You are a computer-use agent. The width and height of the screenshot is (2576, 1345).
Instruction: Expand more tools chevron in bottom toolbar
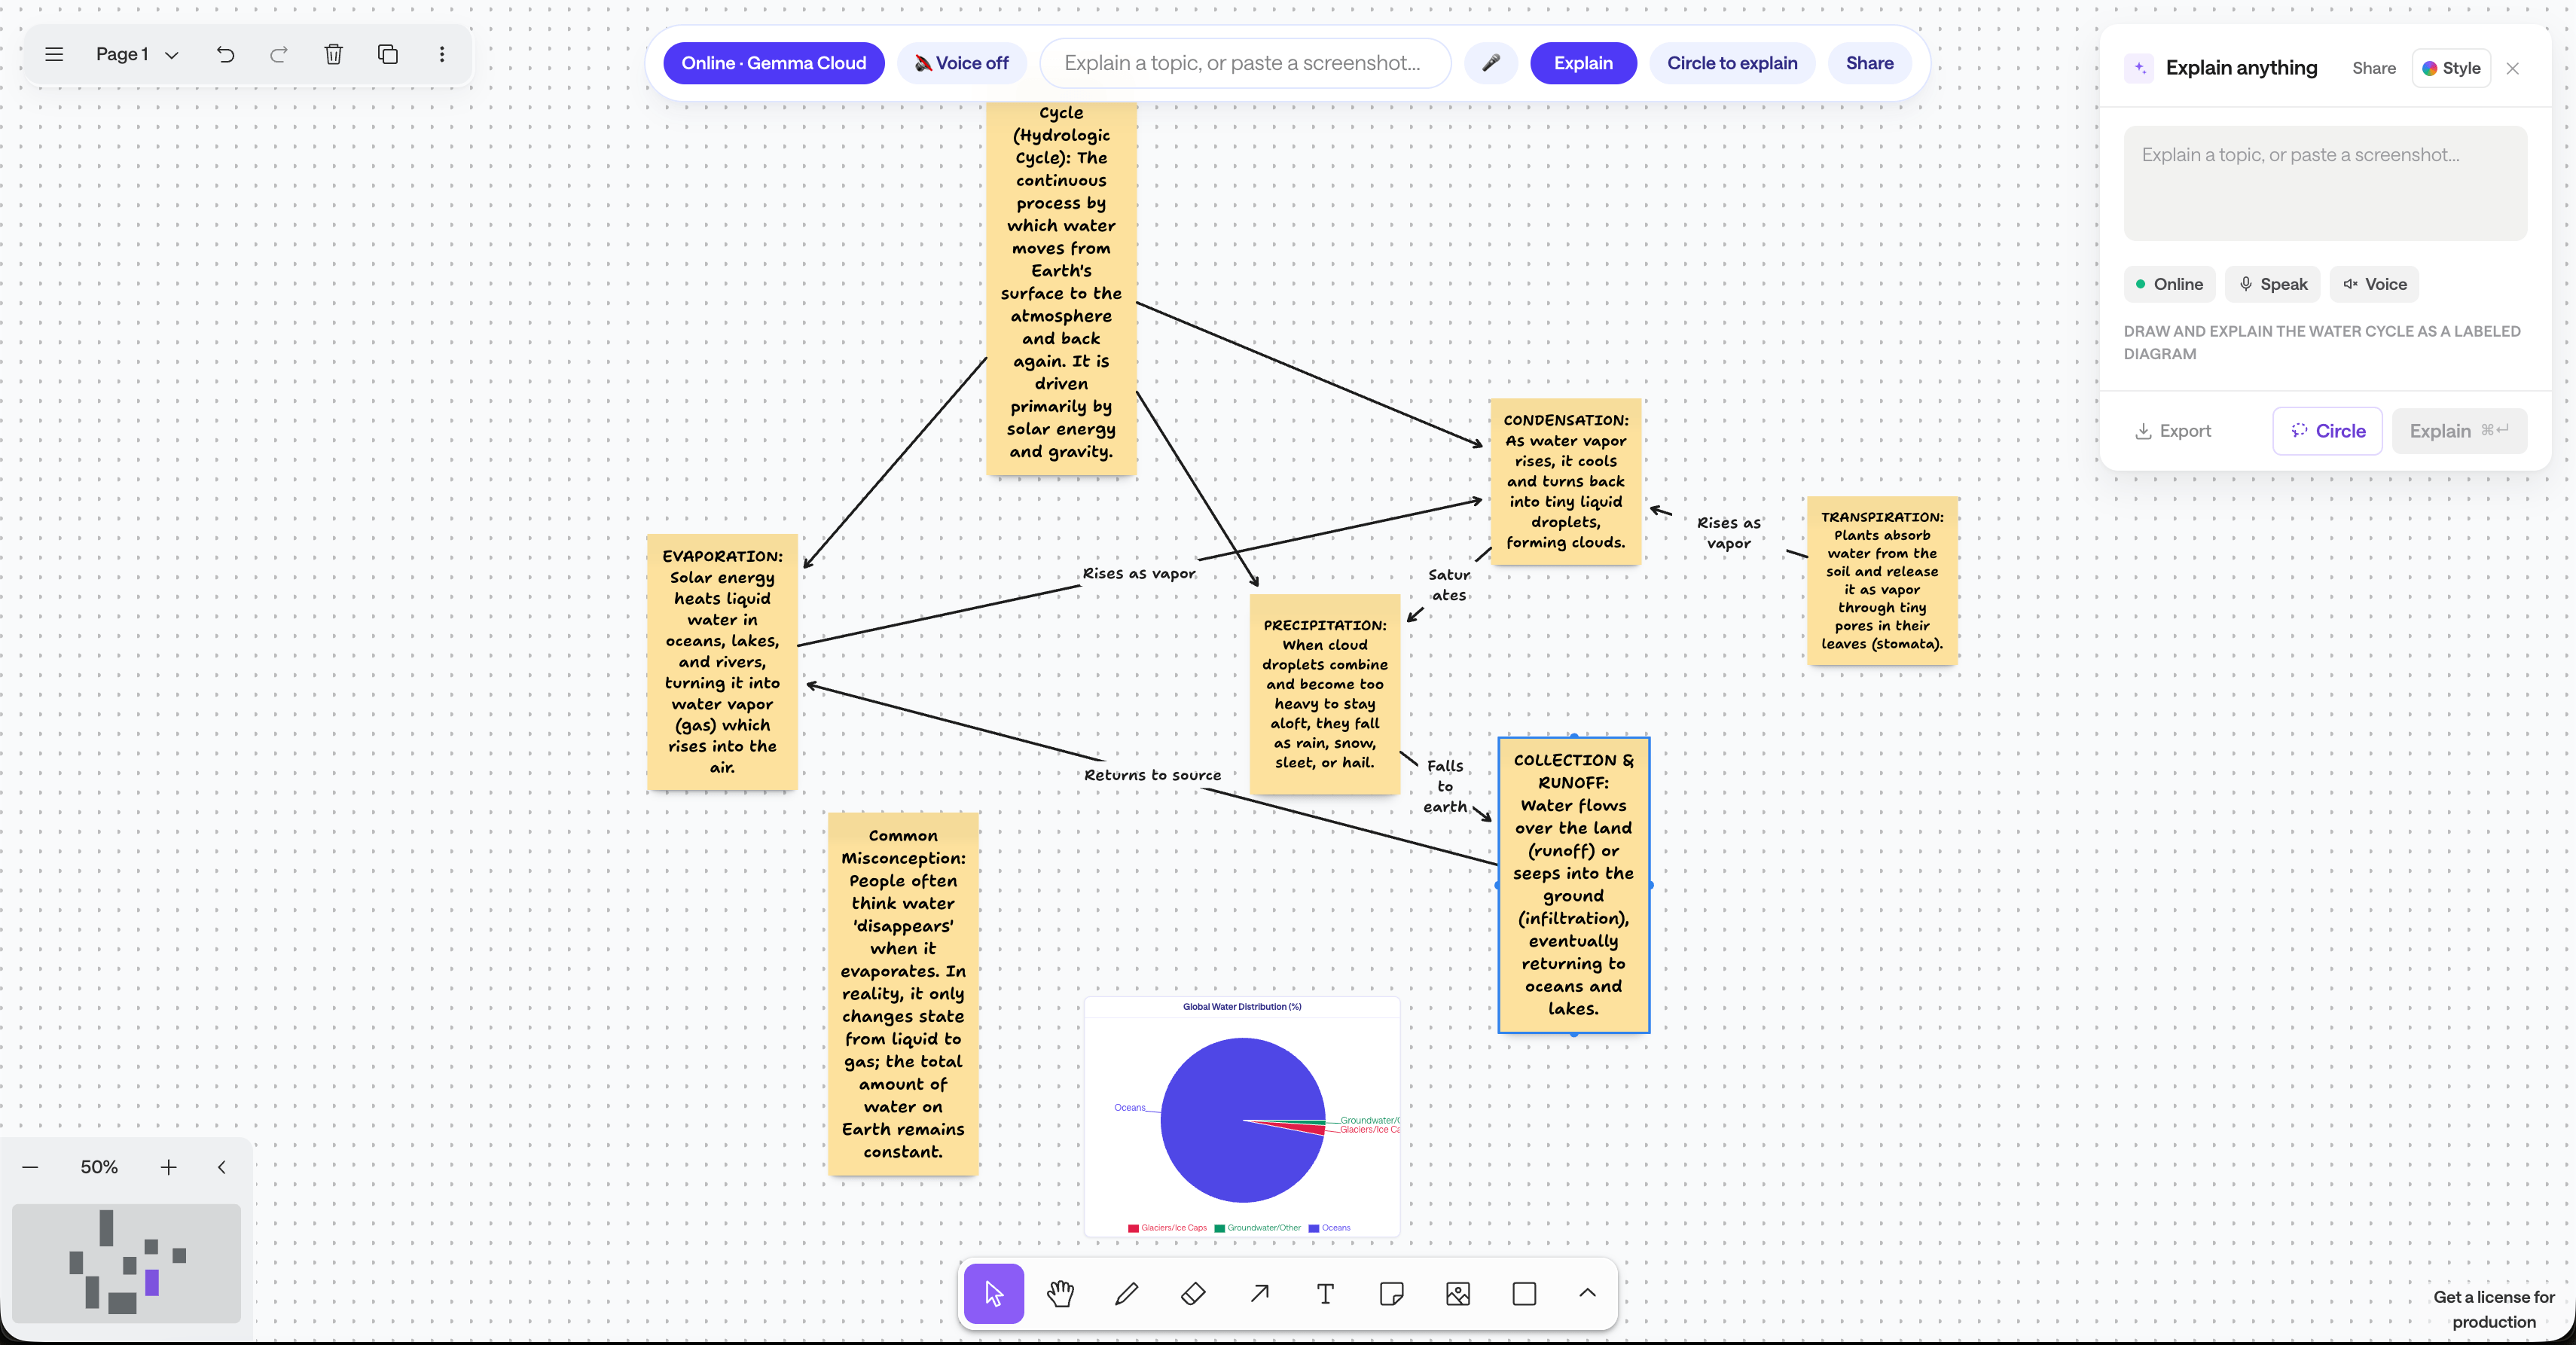point(1587,1293)
